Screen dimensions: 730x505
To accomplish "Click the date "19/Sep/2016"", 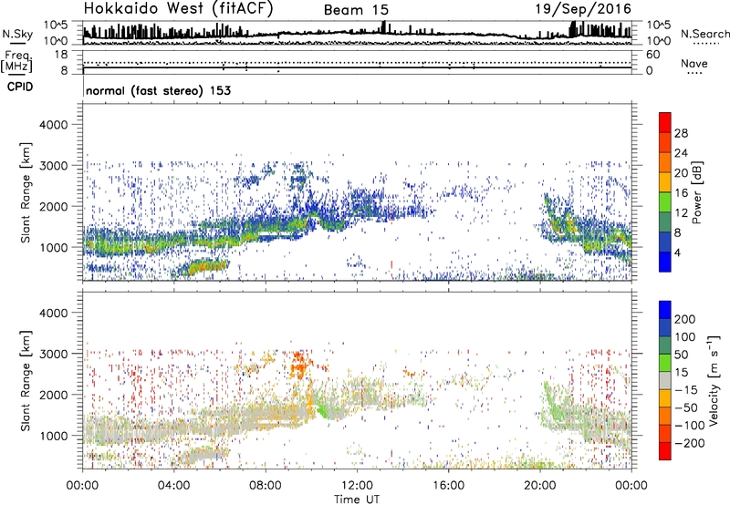I will pos(583,9).
